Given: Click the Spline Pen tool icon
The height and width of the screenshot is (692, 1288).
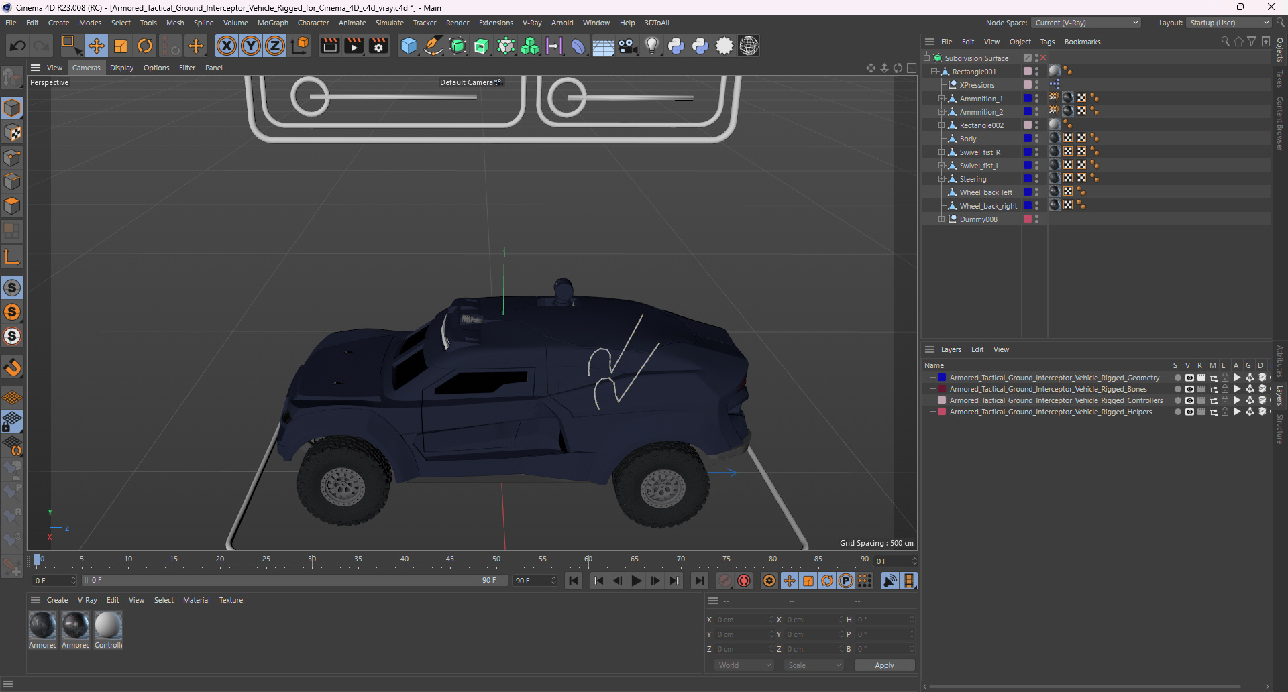Looking at the screenshot, I should click(x=433, y=46).
